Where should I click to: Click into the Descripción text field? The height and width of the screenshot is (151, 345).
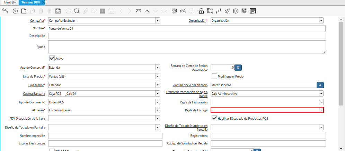[187, 36]
